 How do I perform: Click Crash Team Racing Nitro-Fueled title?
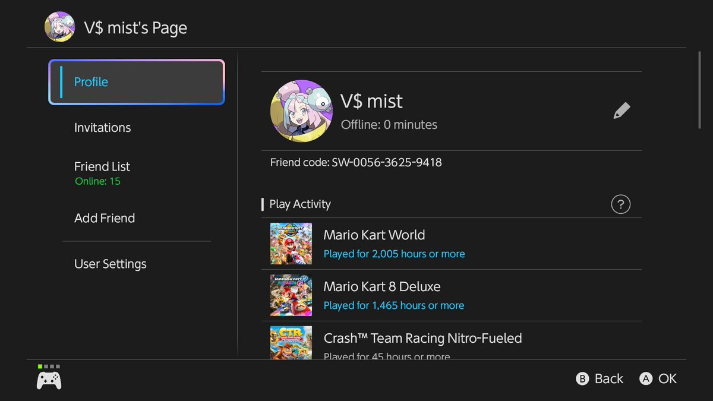click(422, 338)
